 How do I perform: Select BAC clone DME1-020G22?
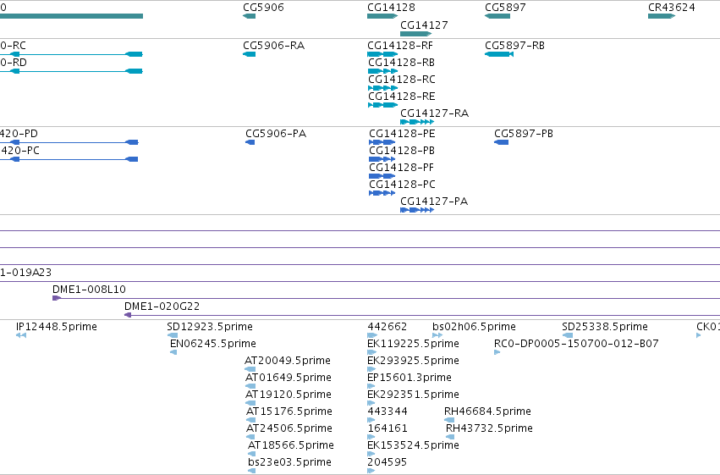(162, 307)
